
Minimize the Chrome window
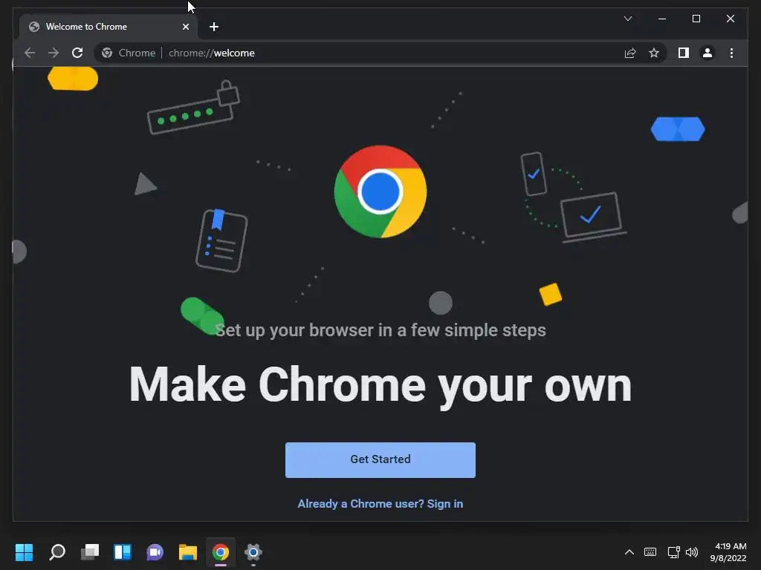tap(662, 19)
